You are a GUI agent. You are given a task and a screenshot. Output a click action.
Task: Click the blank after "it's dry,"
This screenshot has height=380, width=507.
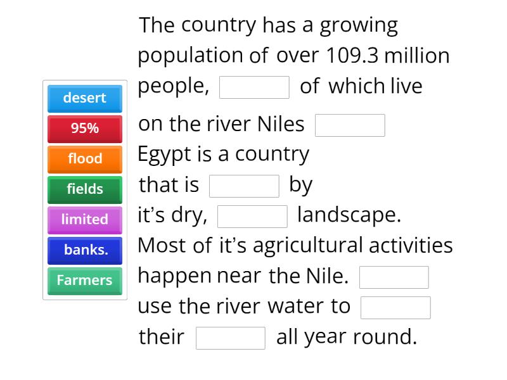[x=252, y=216]
